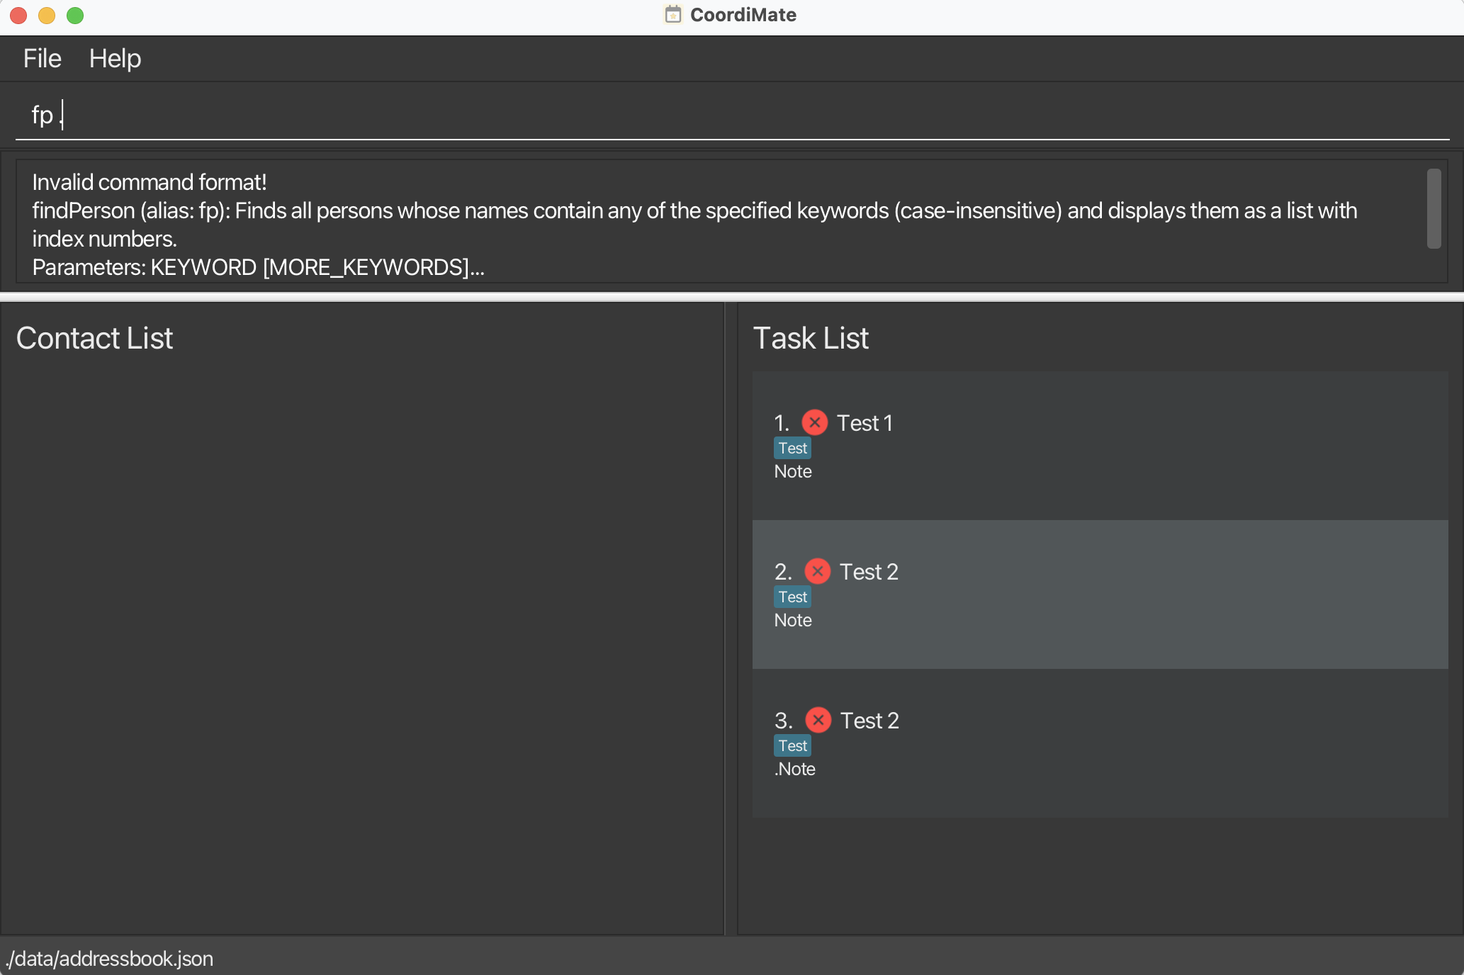Click the Invalid command format message
1464x975 pixels.
point(150,183)
